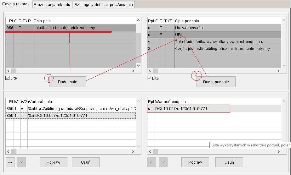Click the horizontal scrollbar thumb under Wartość pola
Image resolution: width=291 pixels, height=175 pixels.
14,151
